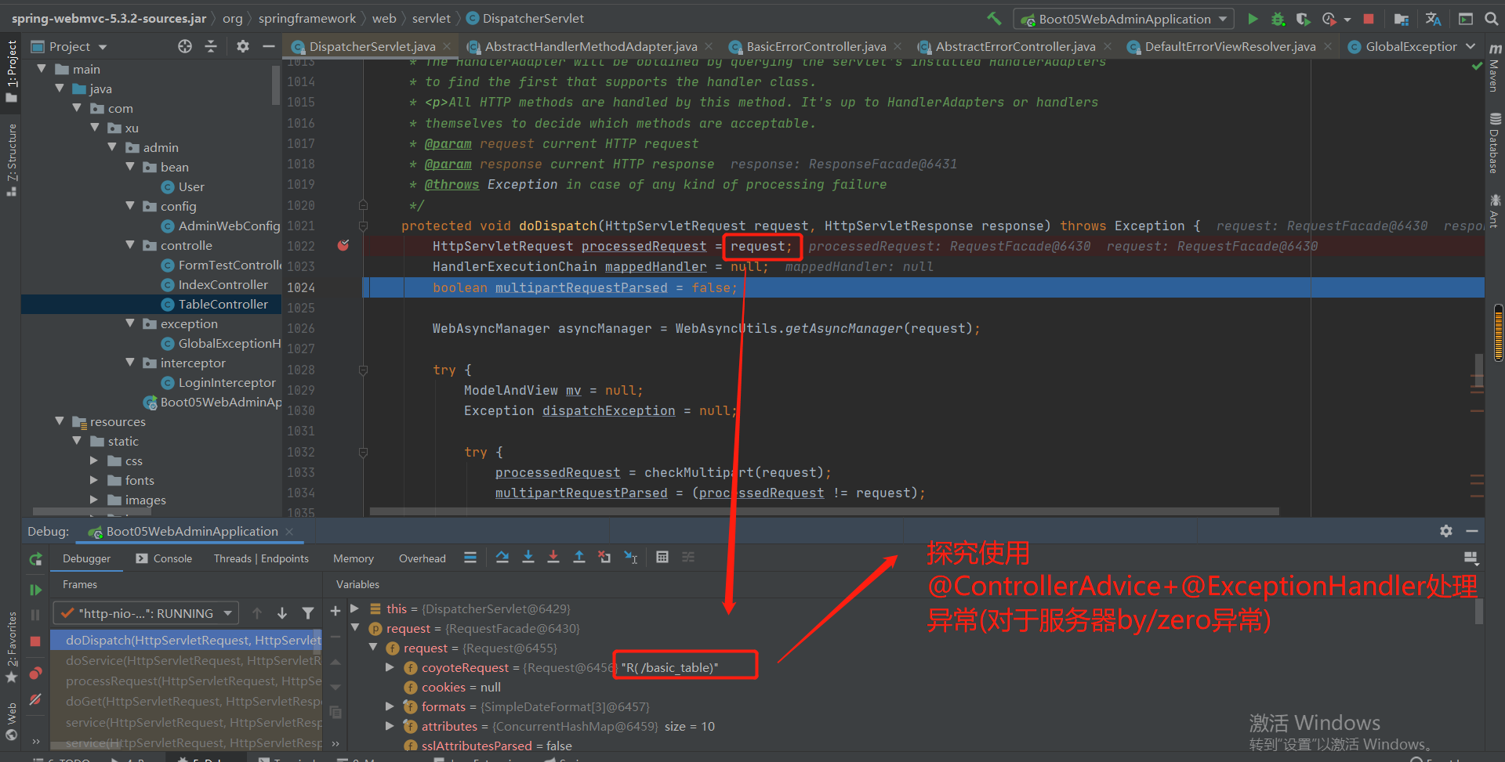Select doService frame in Frames list

(x=194, y=660)
